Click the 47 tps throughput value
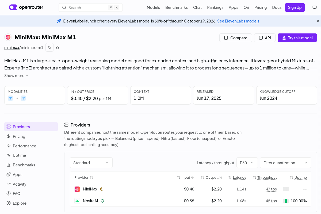This screenshot has width=321, height=214. (x=271, y=189)
